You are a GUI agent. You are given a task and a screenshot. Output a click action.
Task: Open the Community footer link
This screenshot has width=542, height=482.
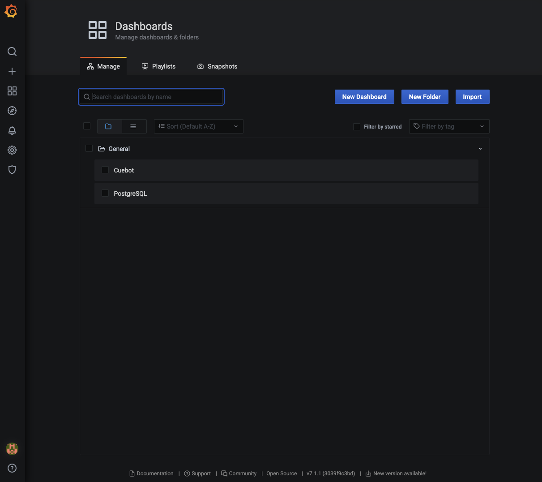239,473
